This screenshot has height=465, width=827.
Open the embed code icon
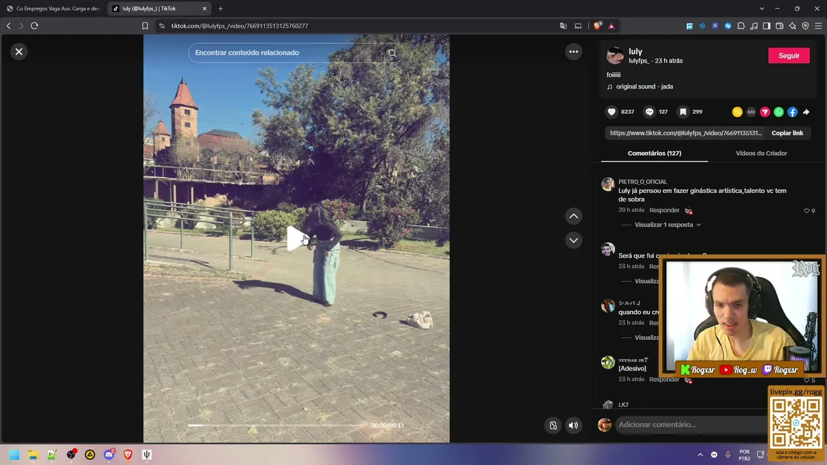751,112
